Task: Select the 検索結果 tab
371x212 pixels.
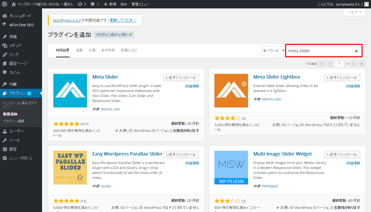Action: pos(63,50)
